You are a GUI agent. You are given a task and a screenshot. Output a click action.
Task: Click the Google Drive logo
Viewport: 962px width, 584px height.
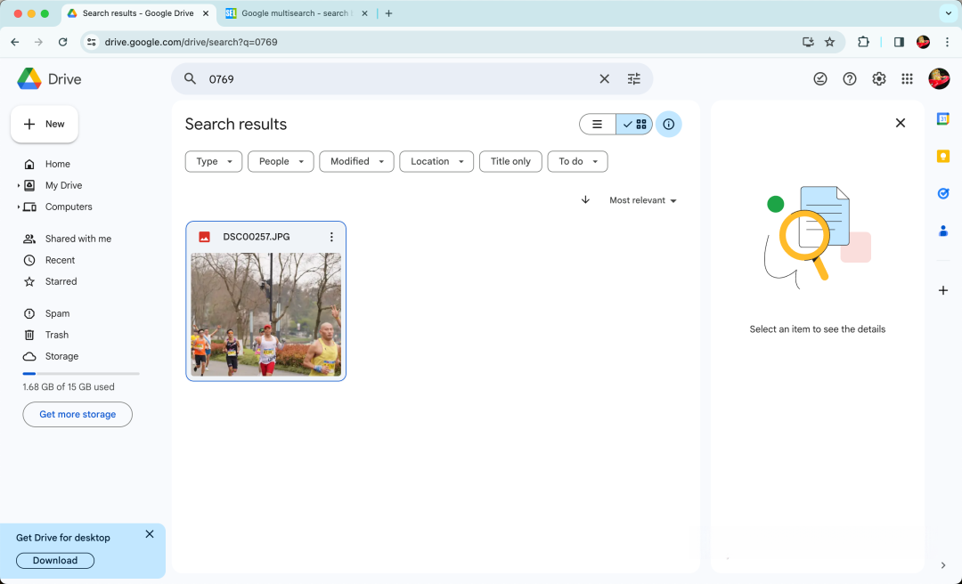(x=29, y=79)
